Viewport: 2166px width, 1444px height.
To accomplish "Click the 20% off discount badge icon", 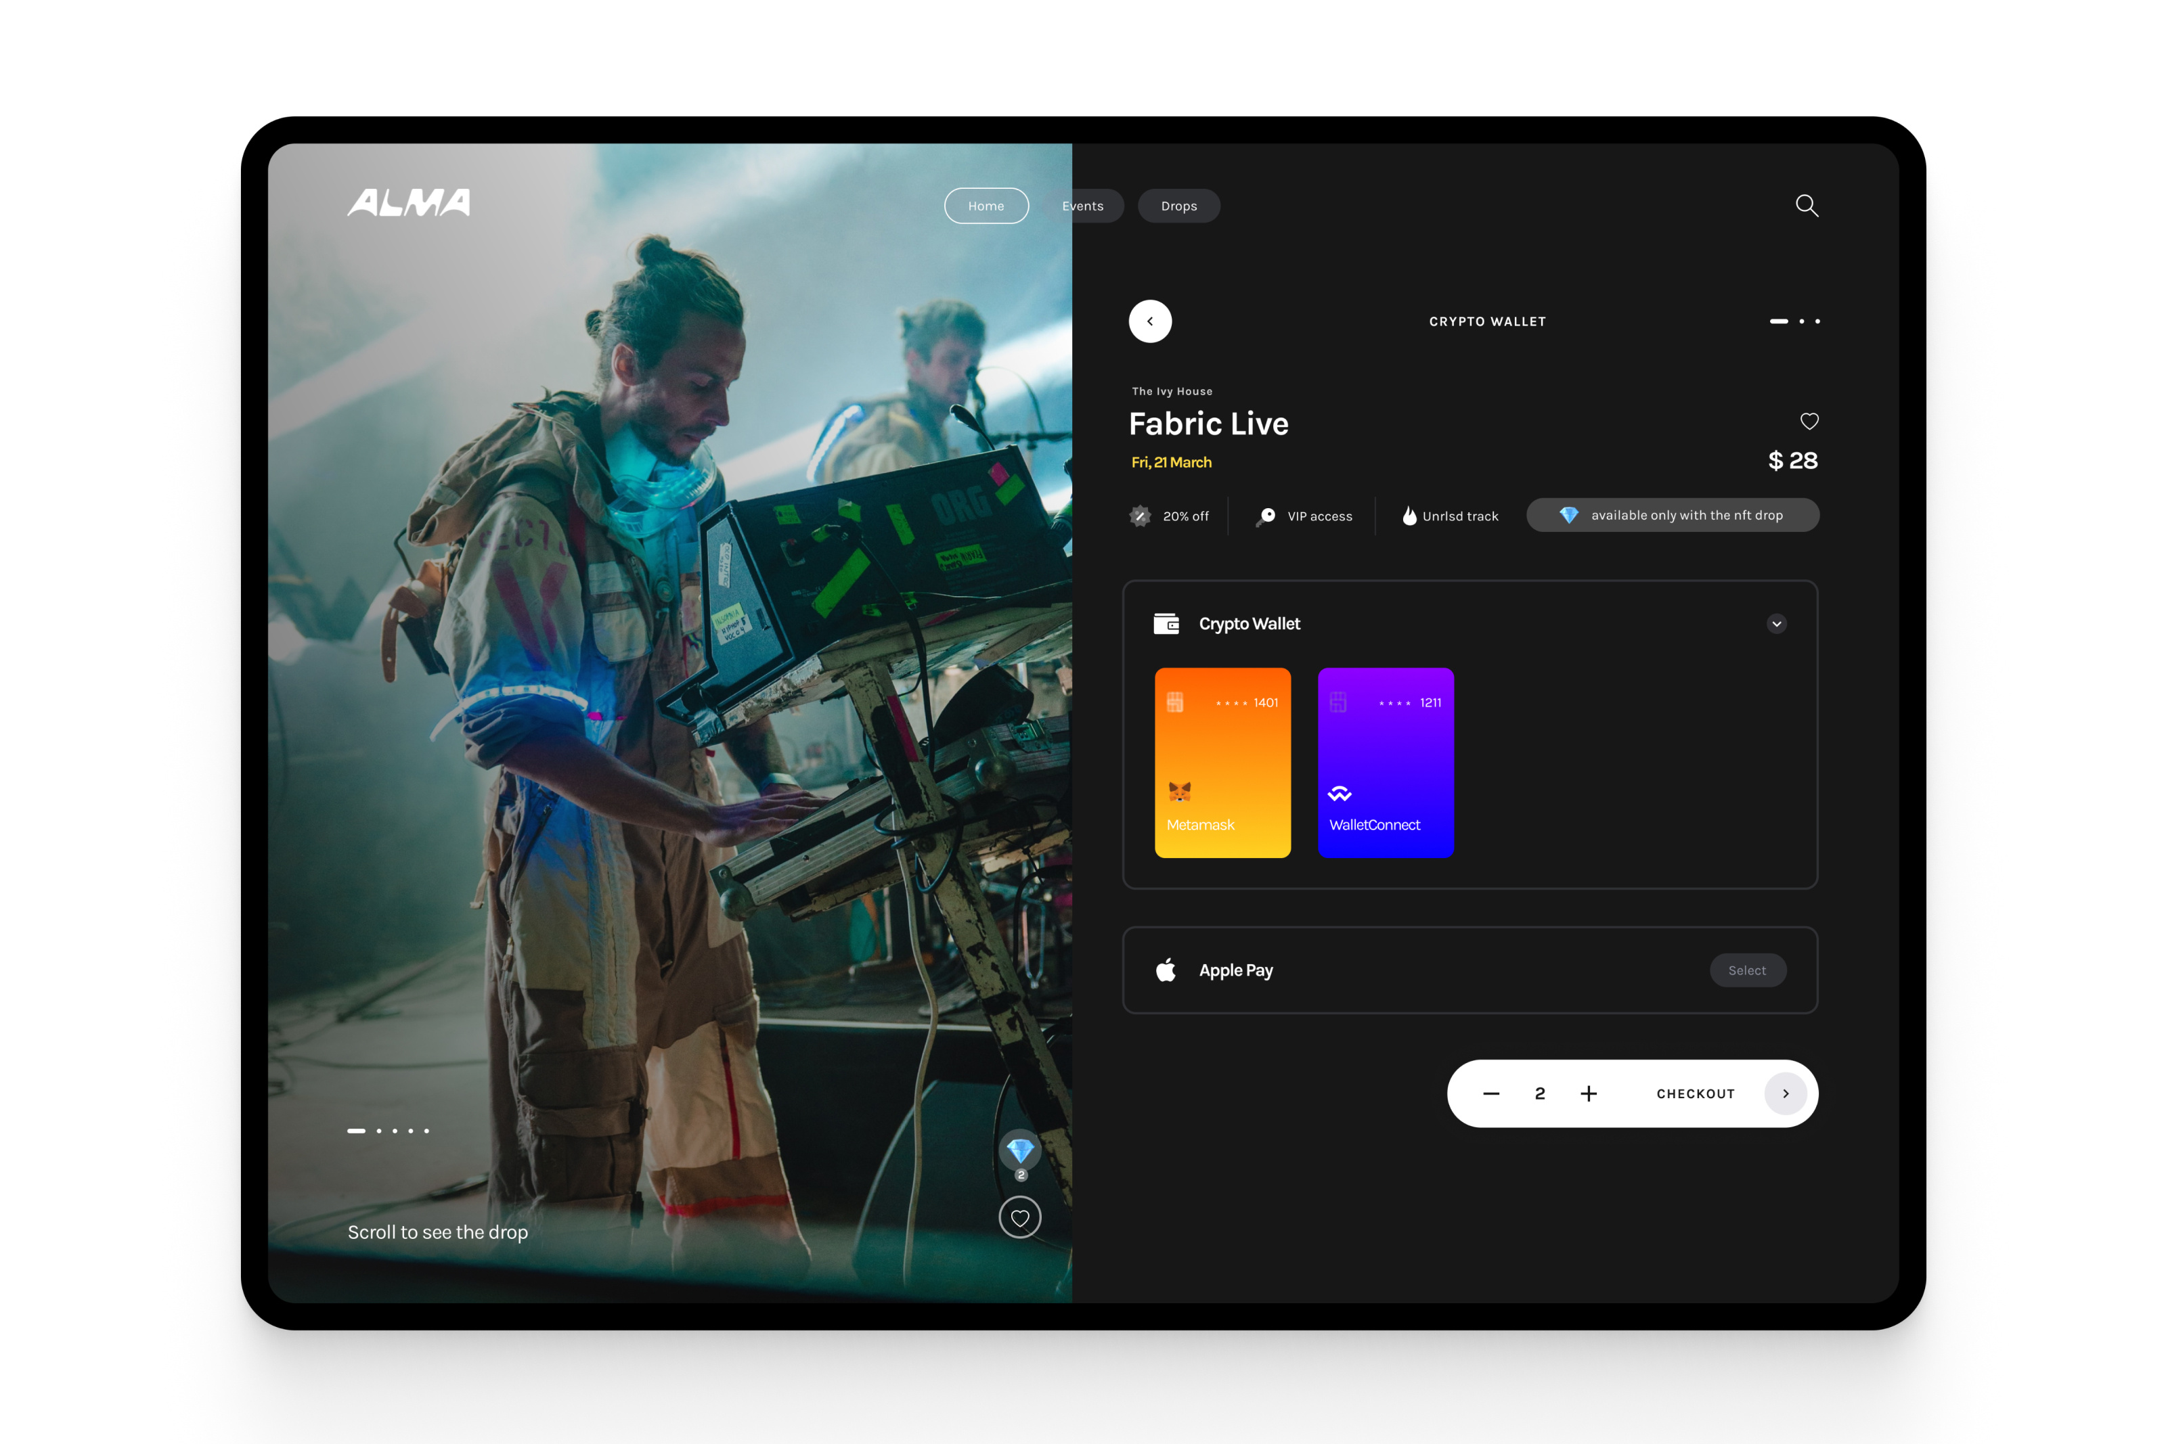I will pyautogui.click(x=1140, y=516).
